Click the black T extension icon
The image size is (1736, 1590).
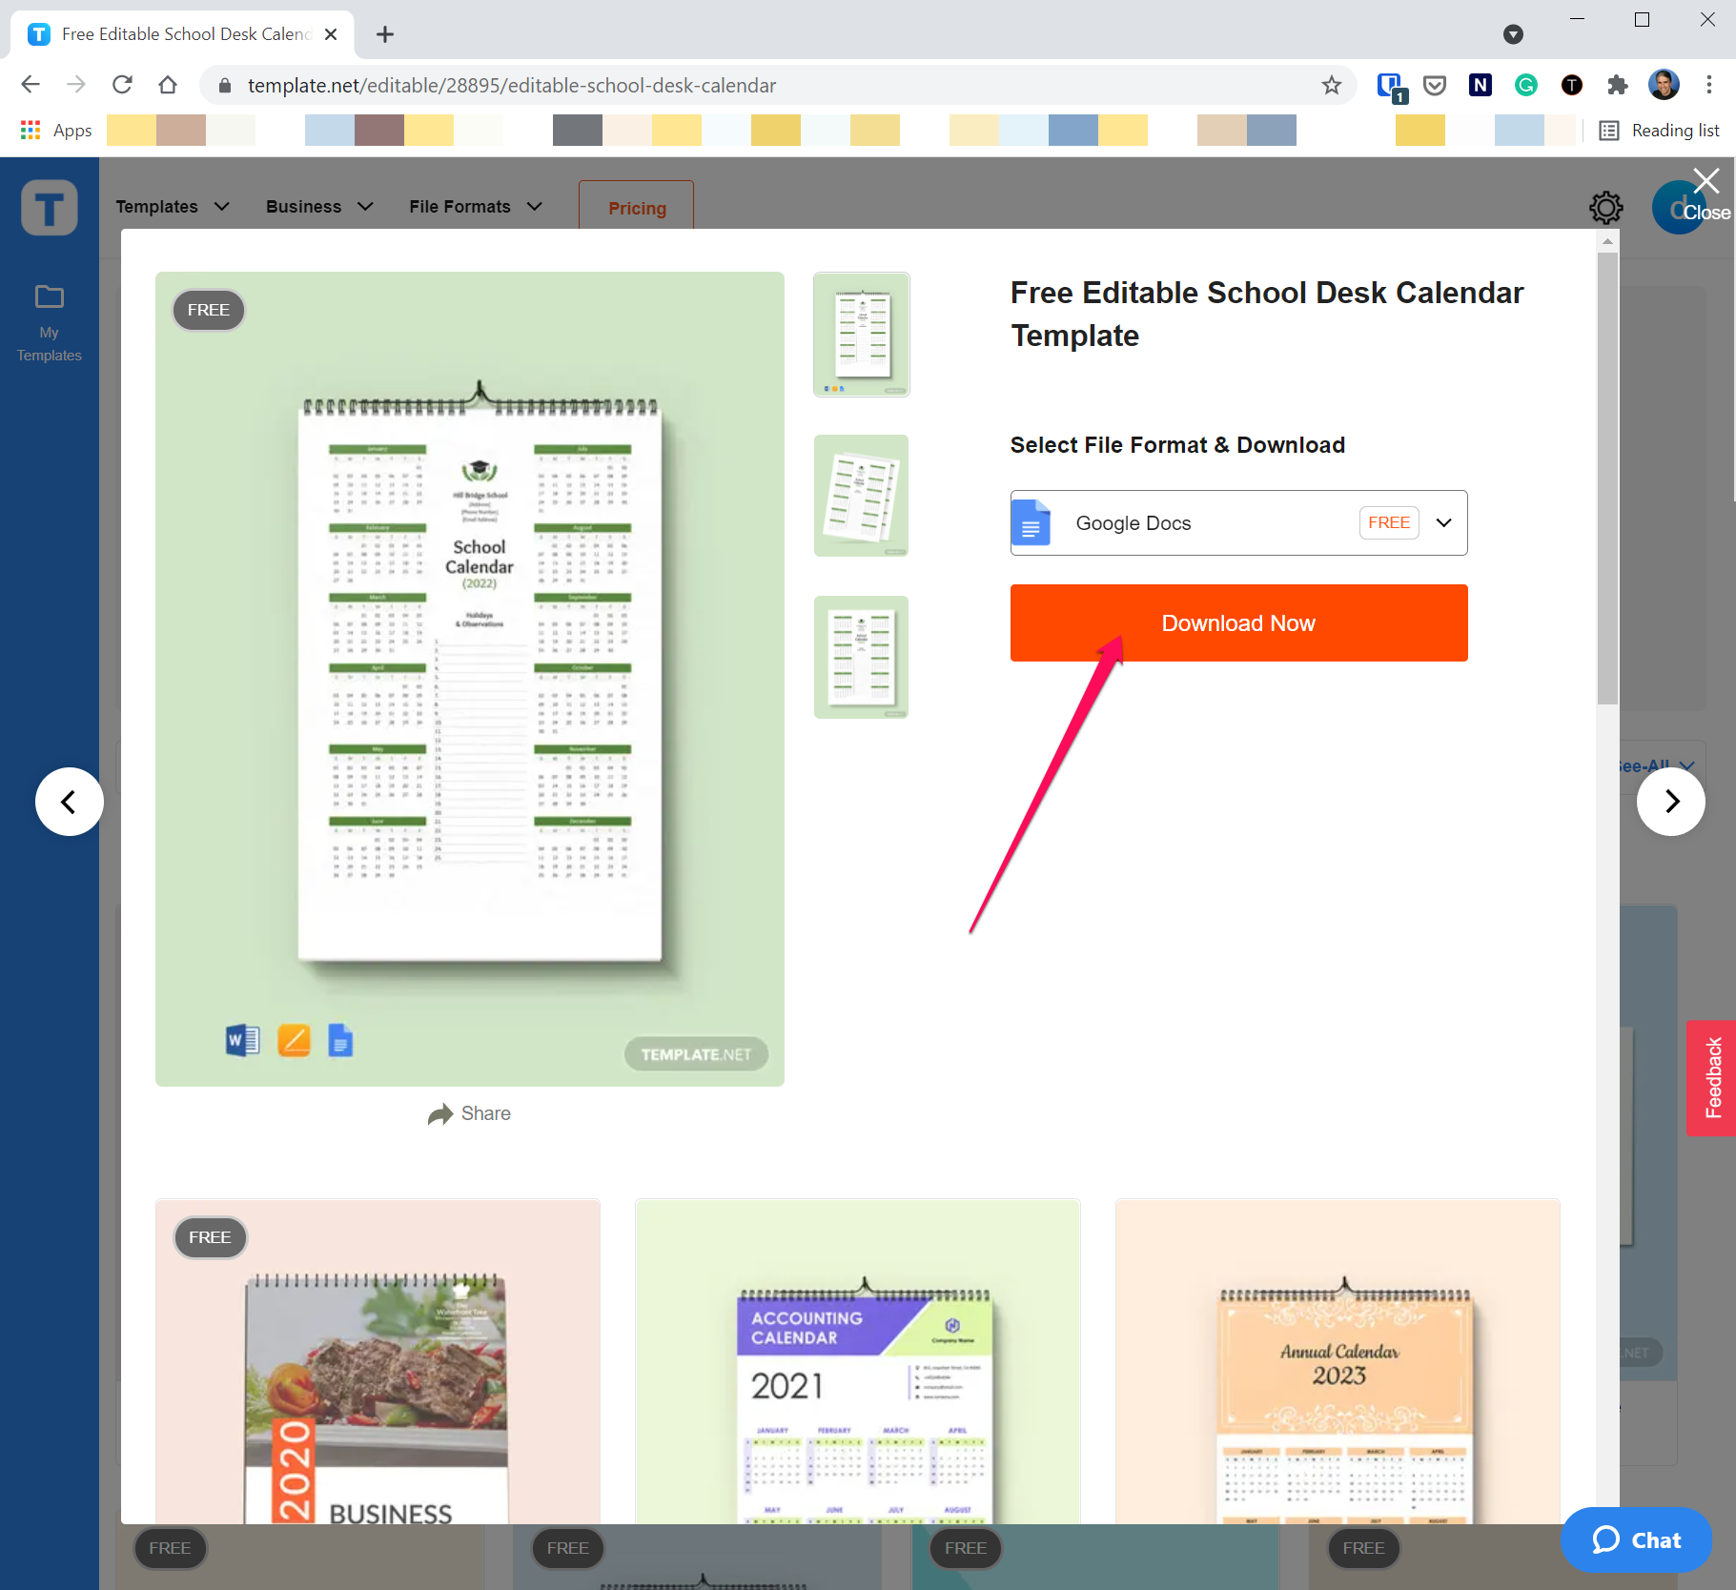[1572, 85]
